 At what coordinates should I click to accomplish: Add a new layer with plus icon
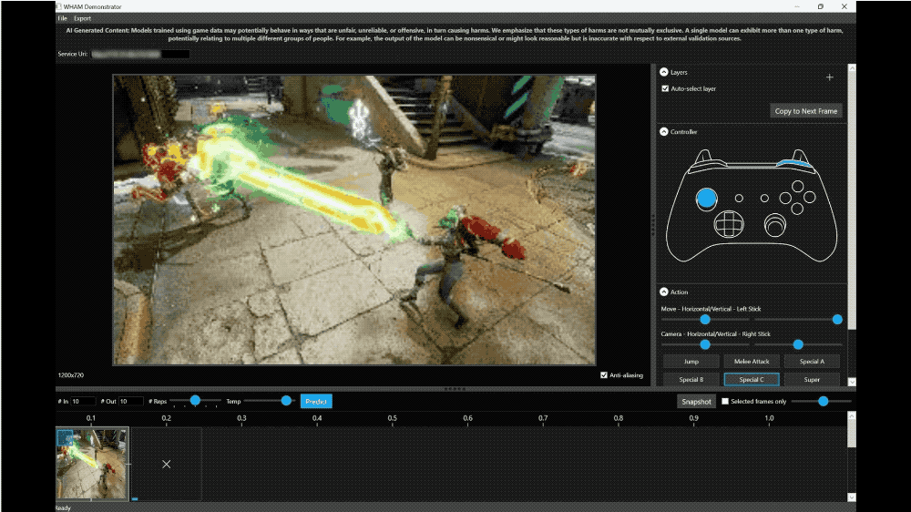[829, 77]
